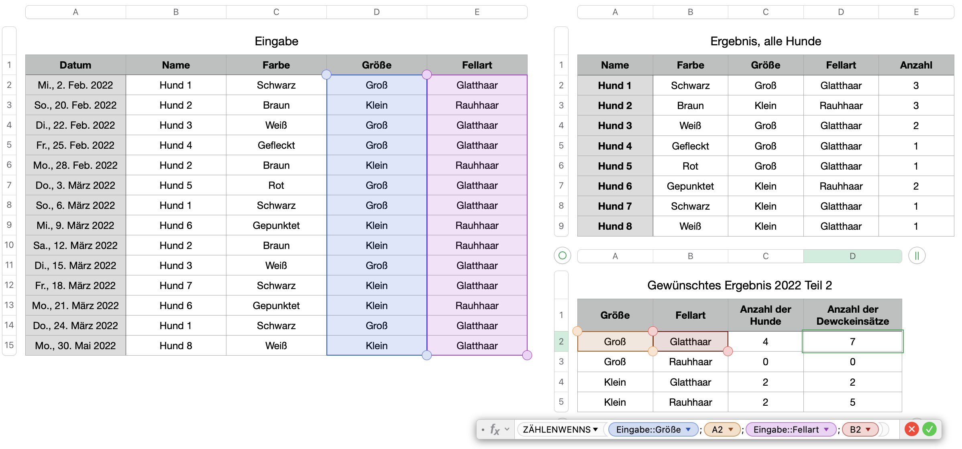Click the green checkmark to accept the formula

coord(929,429)
